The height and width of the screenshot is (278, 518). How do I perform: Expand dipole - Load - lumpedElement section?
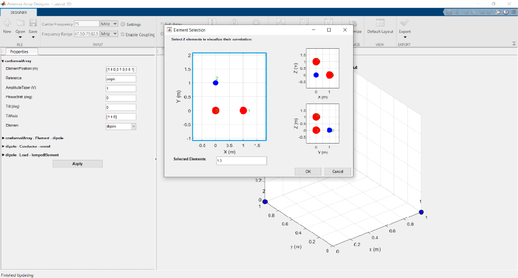click(x=31, y=155)
